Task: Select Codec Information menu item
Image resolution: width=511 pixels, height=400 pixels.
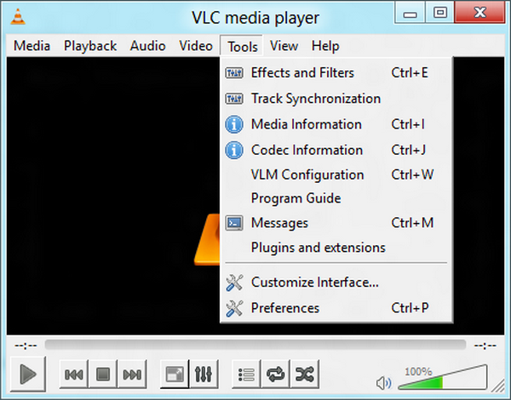Action: tap(336, 150)
